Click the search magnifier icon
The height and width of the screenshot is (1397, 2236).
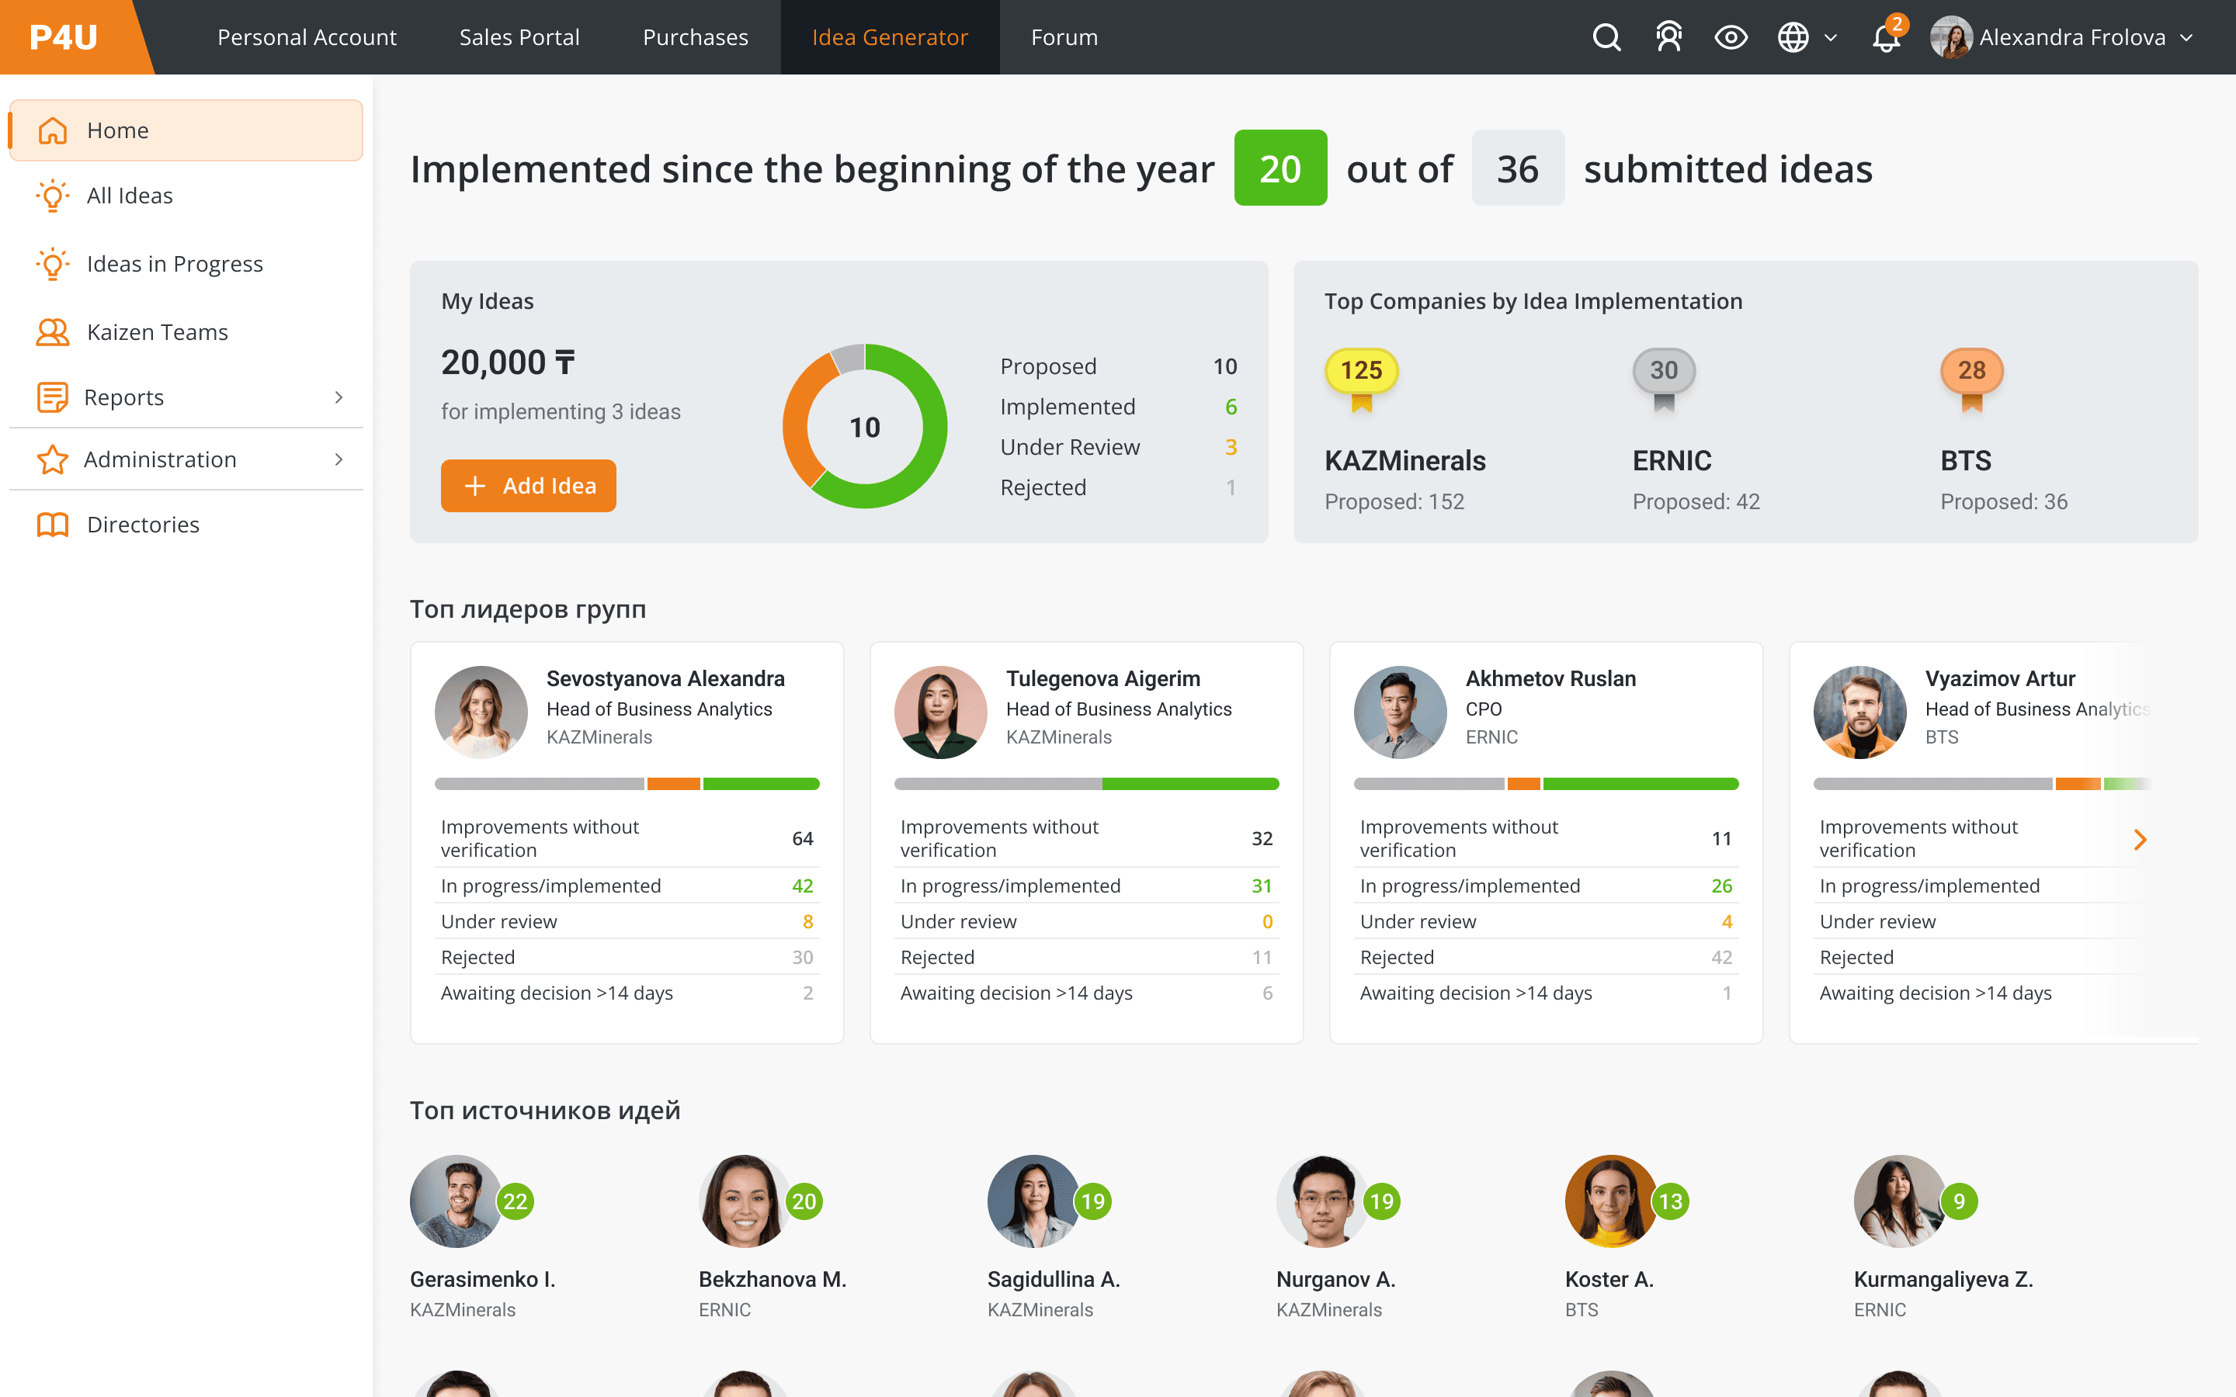[1607, 37]
